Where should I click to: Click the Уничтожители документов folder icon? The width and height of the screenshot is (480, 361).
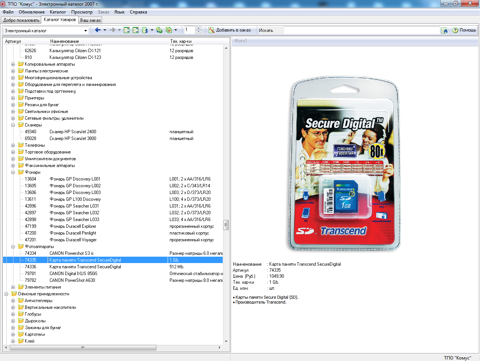21,159
